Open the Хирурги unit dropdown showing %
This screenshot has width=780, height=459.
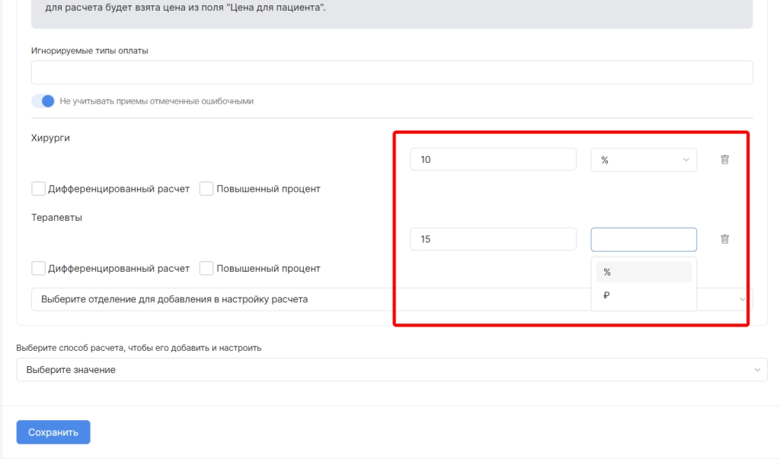643,160
